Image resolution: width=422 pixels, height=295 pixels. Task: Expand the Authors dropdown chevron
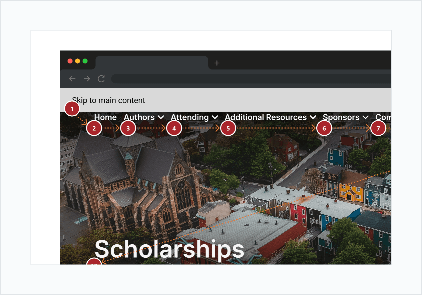tap(161, 117)
